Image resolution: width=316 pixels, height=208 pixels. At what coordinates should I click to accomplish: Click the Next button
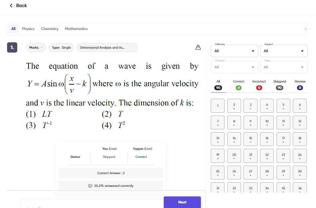pyautogui.click(x=182, y=202)
